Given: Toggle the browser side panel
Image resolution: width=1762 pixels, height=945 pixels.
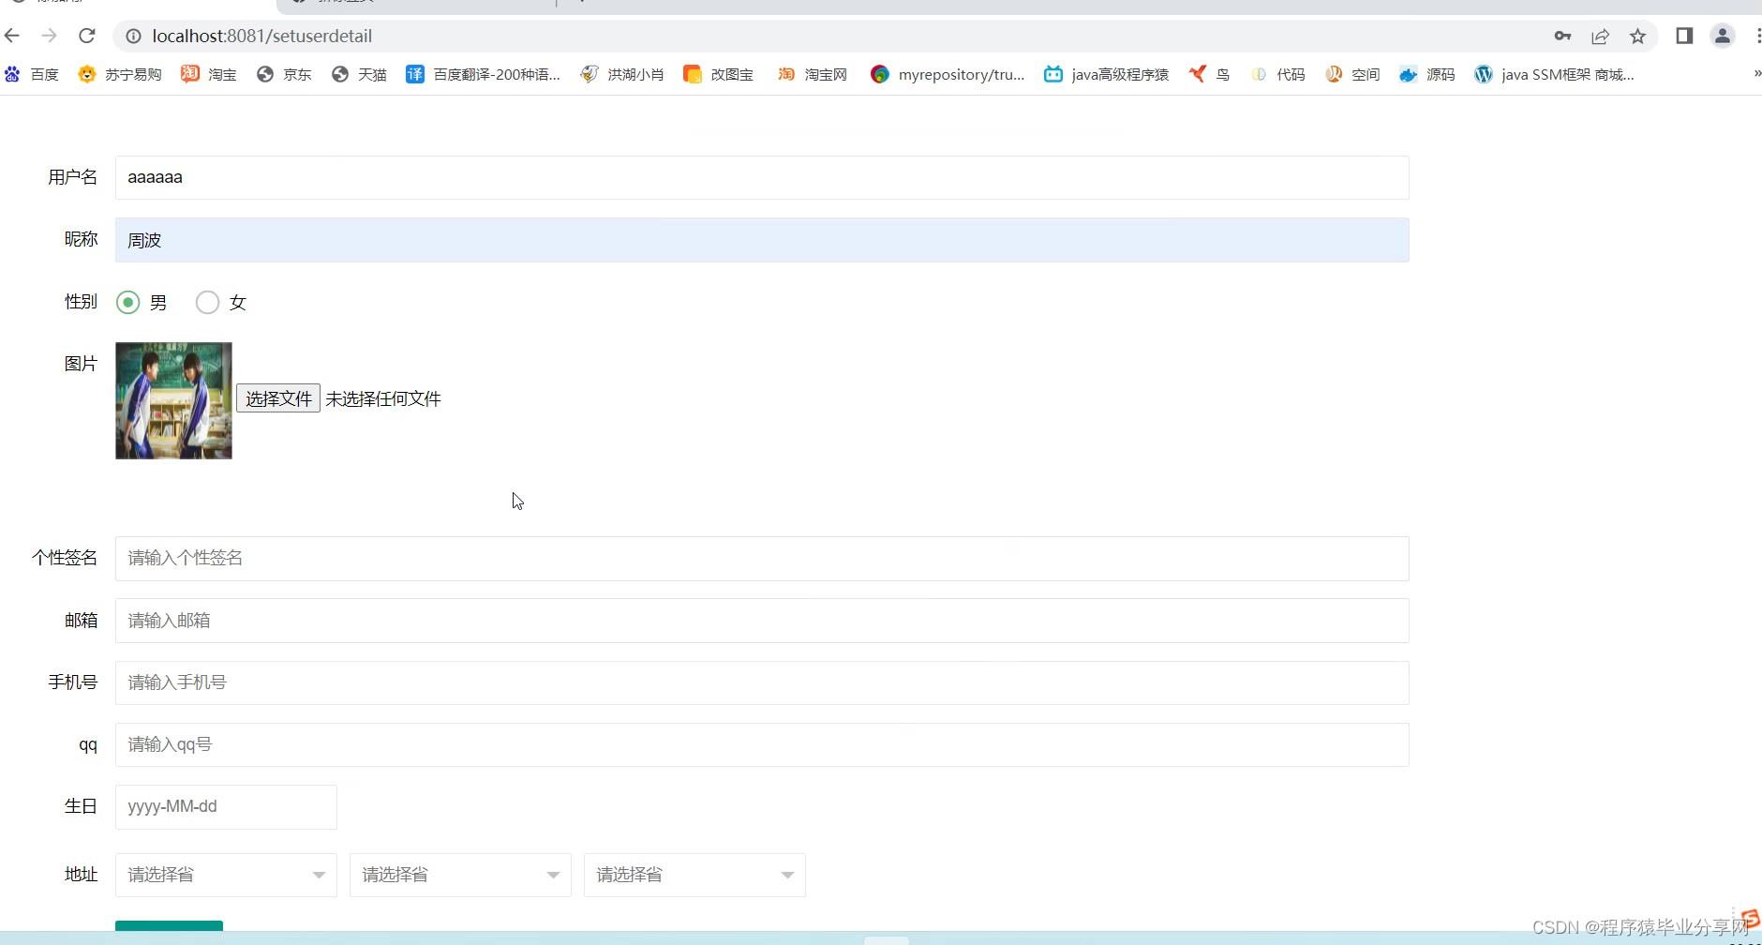Looking at the screenshot, I should point(1684,36).
